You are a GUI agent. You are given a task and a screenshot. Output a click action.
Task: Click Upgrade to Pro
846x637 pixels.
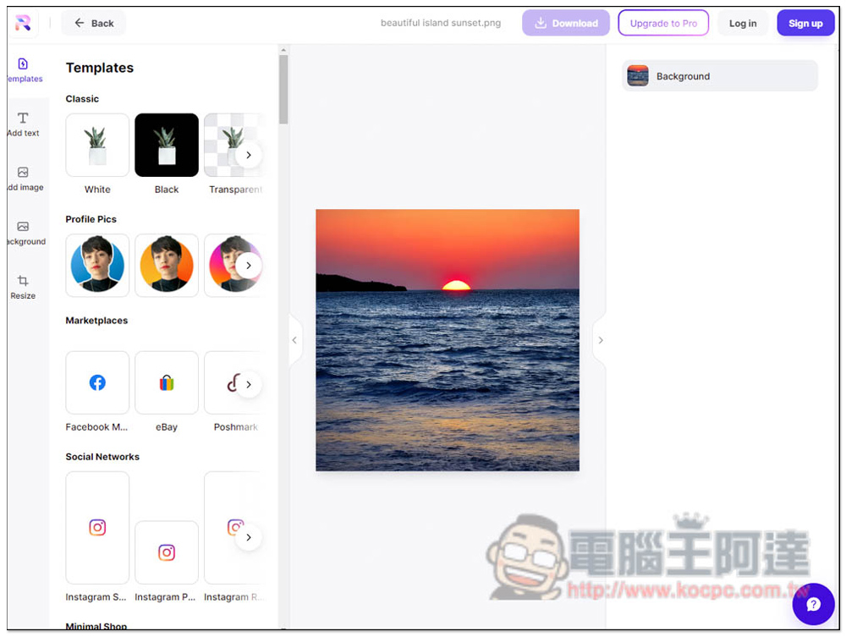tap(663, 23)
